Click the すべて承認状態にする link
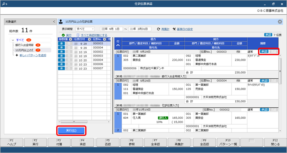Image resolution: width=287 pixels, height=153 pixels. pos(94,35)
